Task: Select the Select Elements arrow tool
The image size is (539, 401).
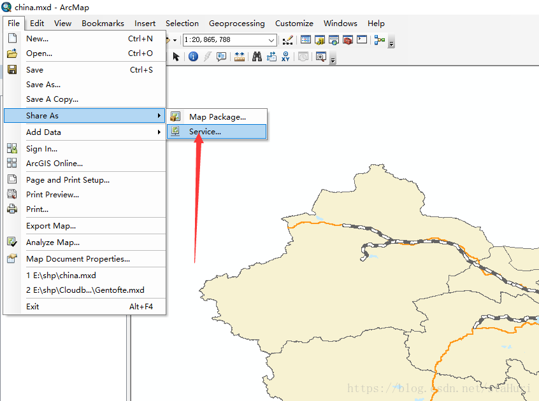Action: [176, 56]
